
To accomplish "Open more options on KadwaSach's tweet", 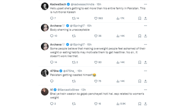I will [x=145, y=4].
